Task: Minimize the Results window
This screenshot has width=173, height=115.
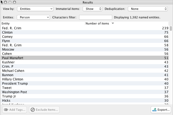Action: 10,2
